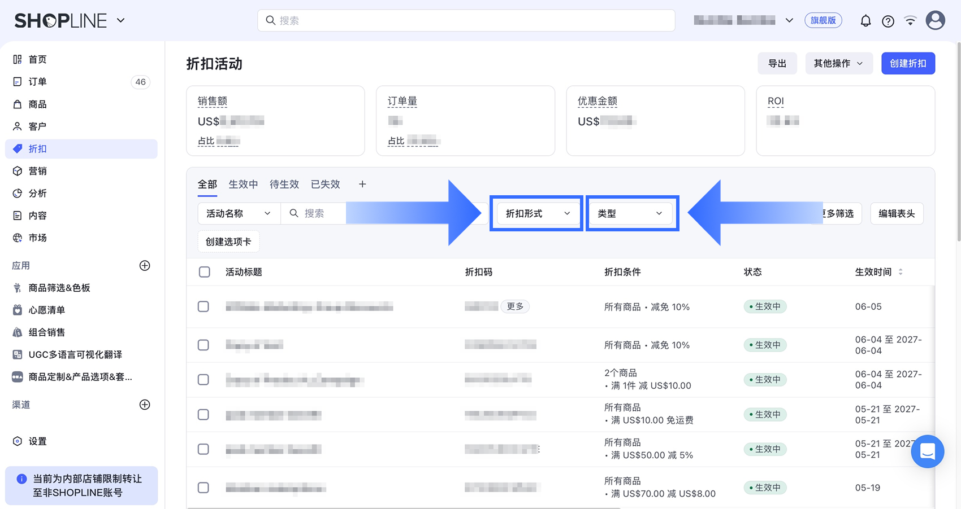Open the chat support bubble icon
This screenshot has height=509, width=961.
point(927,451)
